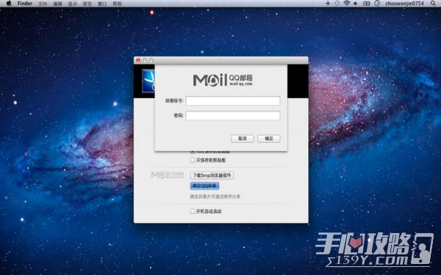Click the blue 绑定QQ邮箱 button

click(204, 186)
